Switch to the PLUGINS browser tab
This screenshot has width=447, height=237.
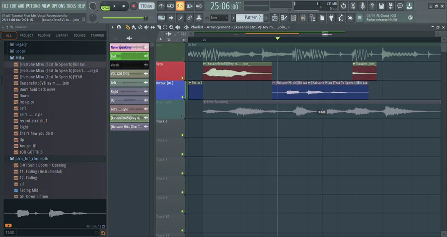44,36
